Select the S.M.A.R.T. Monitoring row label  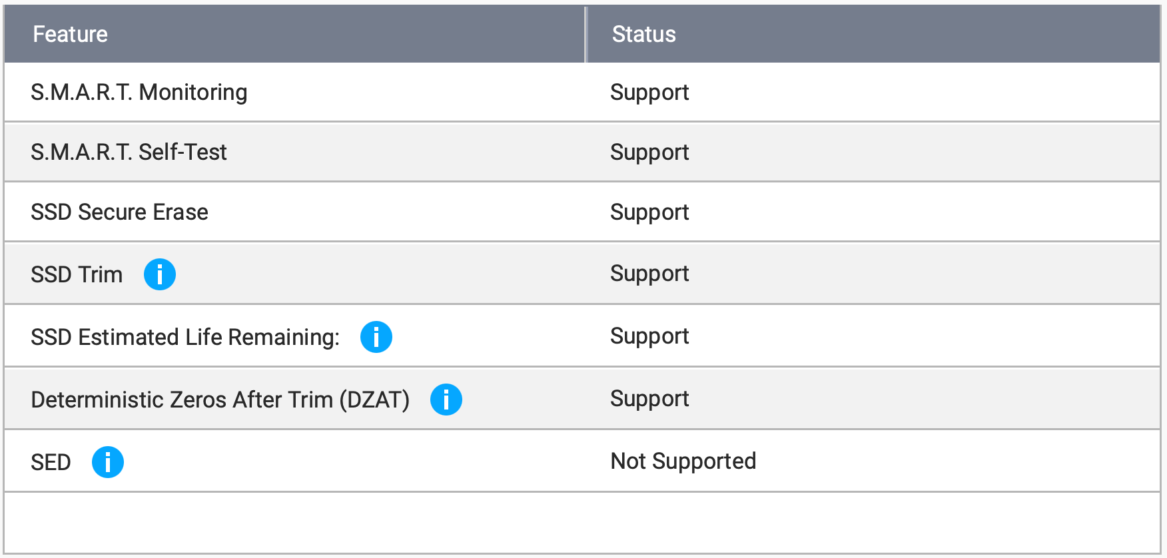[x=139, y=92]
